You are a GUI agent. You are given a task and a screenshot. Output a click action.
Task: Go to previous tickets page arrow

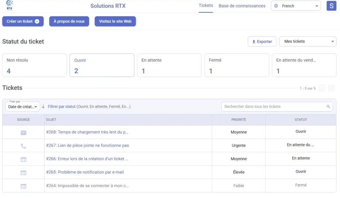[x=322, y=88]
